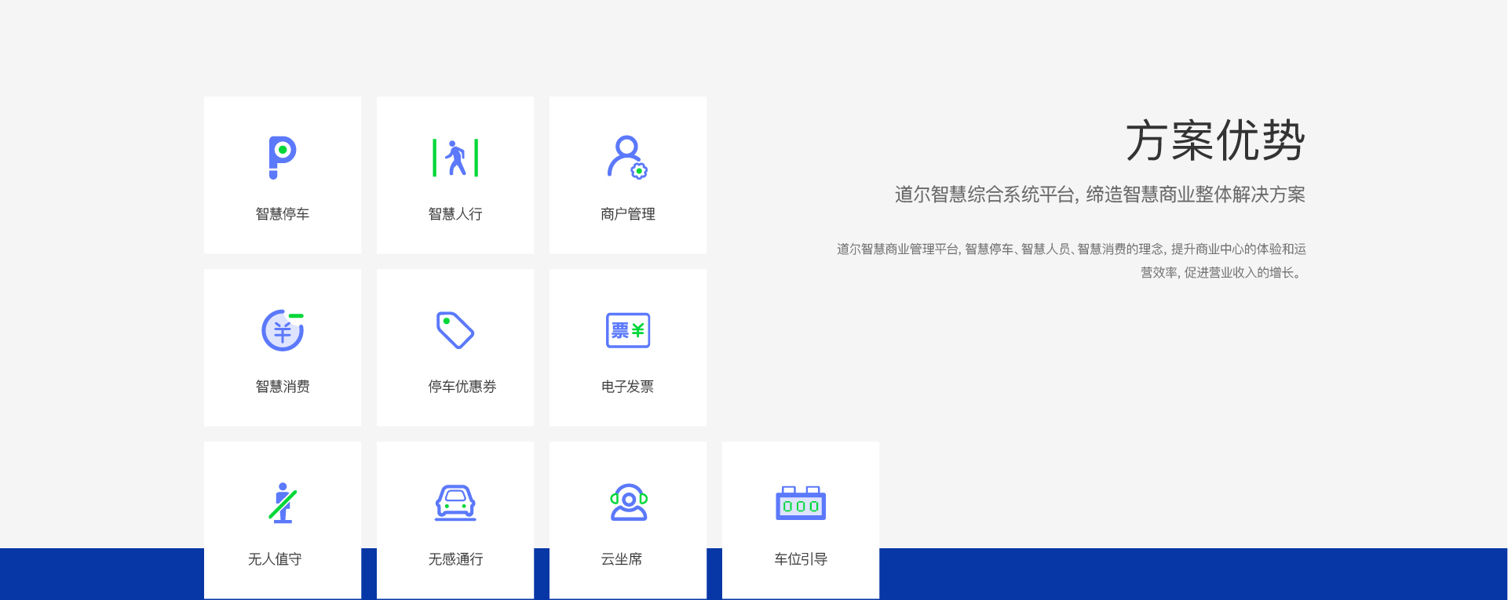Select the 无人值守 label

point(275,559)
